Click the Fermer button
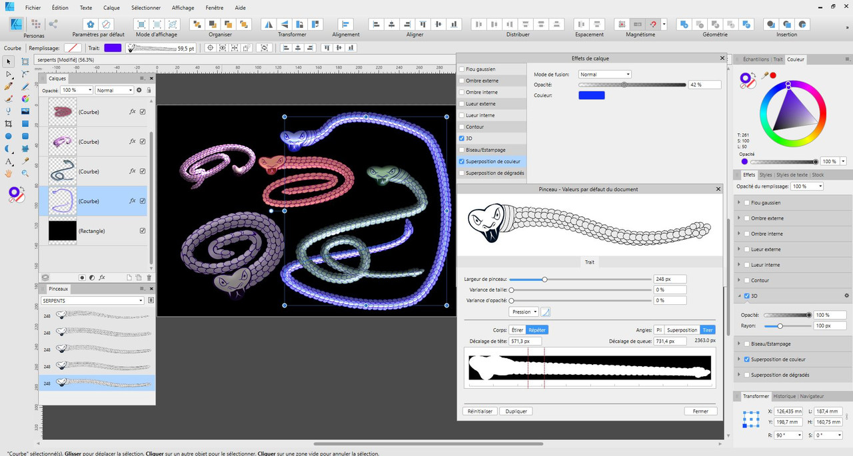 [700, 411]
